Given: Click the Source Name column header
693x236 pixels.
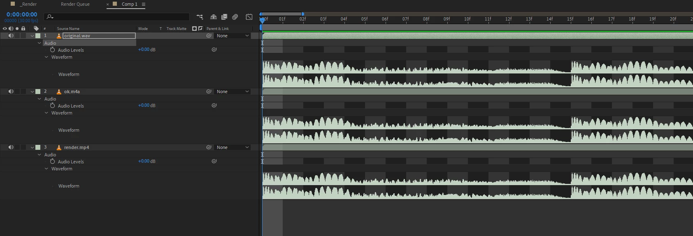Looking at the screenshot, I should tap(68, 29).
